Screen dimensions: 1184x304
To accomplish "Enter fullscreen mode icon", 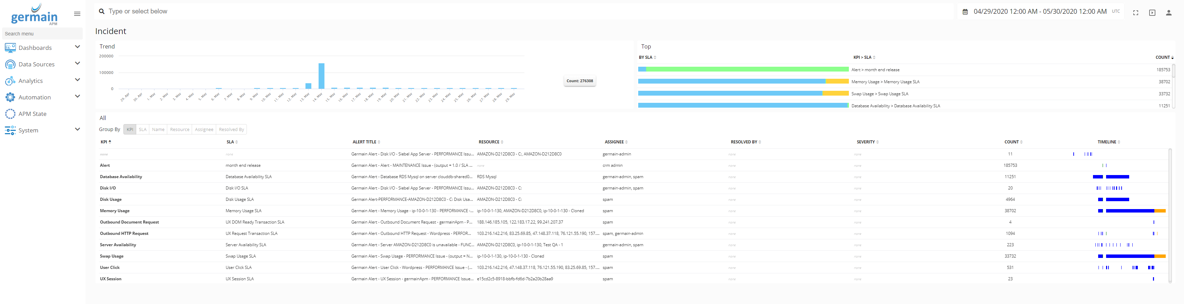I will [x=1135, y=13].
